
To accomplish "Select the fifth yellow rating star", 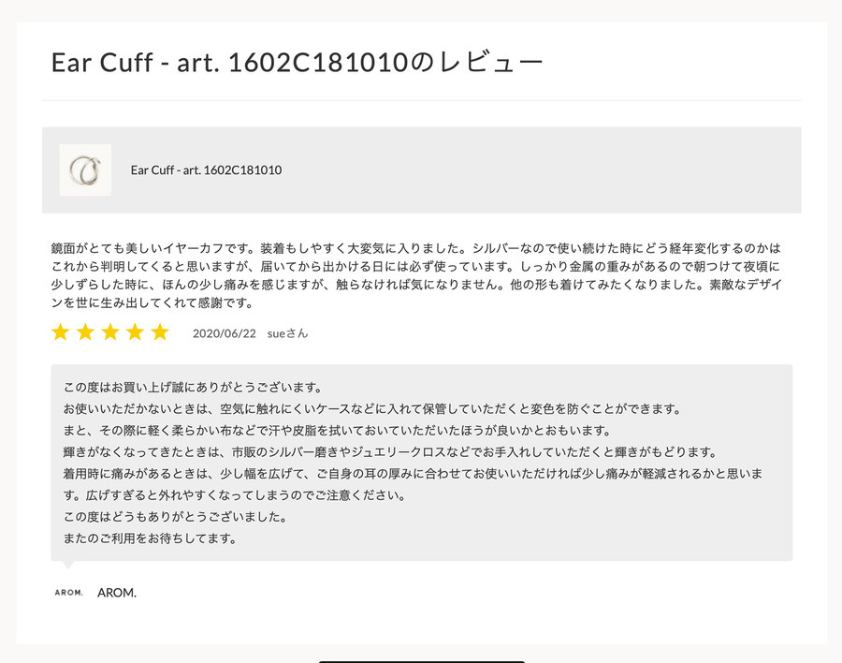I will pyautogui.click(x=160, y=332).
